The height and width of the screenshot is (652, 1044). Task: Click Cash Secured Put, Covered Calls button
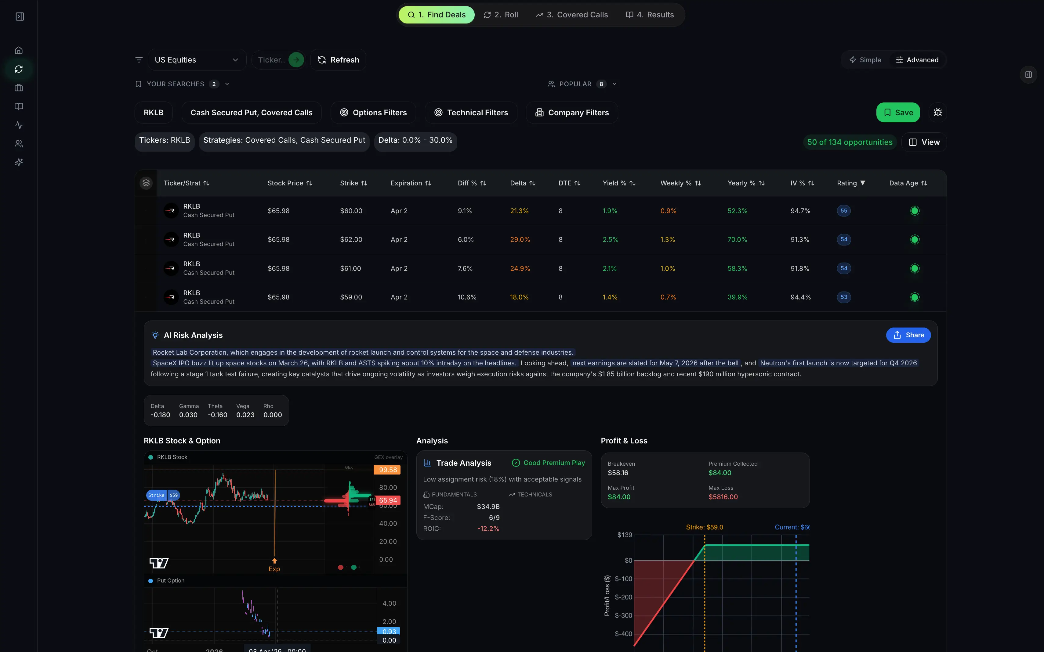coord(252,113)
